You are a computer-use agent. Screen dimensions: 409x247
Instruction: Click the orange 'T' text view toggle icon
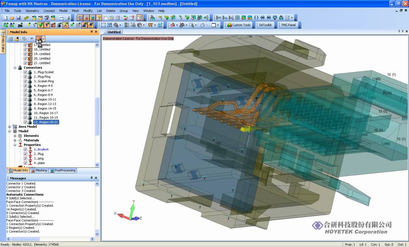(x=47, y=25)
